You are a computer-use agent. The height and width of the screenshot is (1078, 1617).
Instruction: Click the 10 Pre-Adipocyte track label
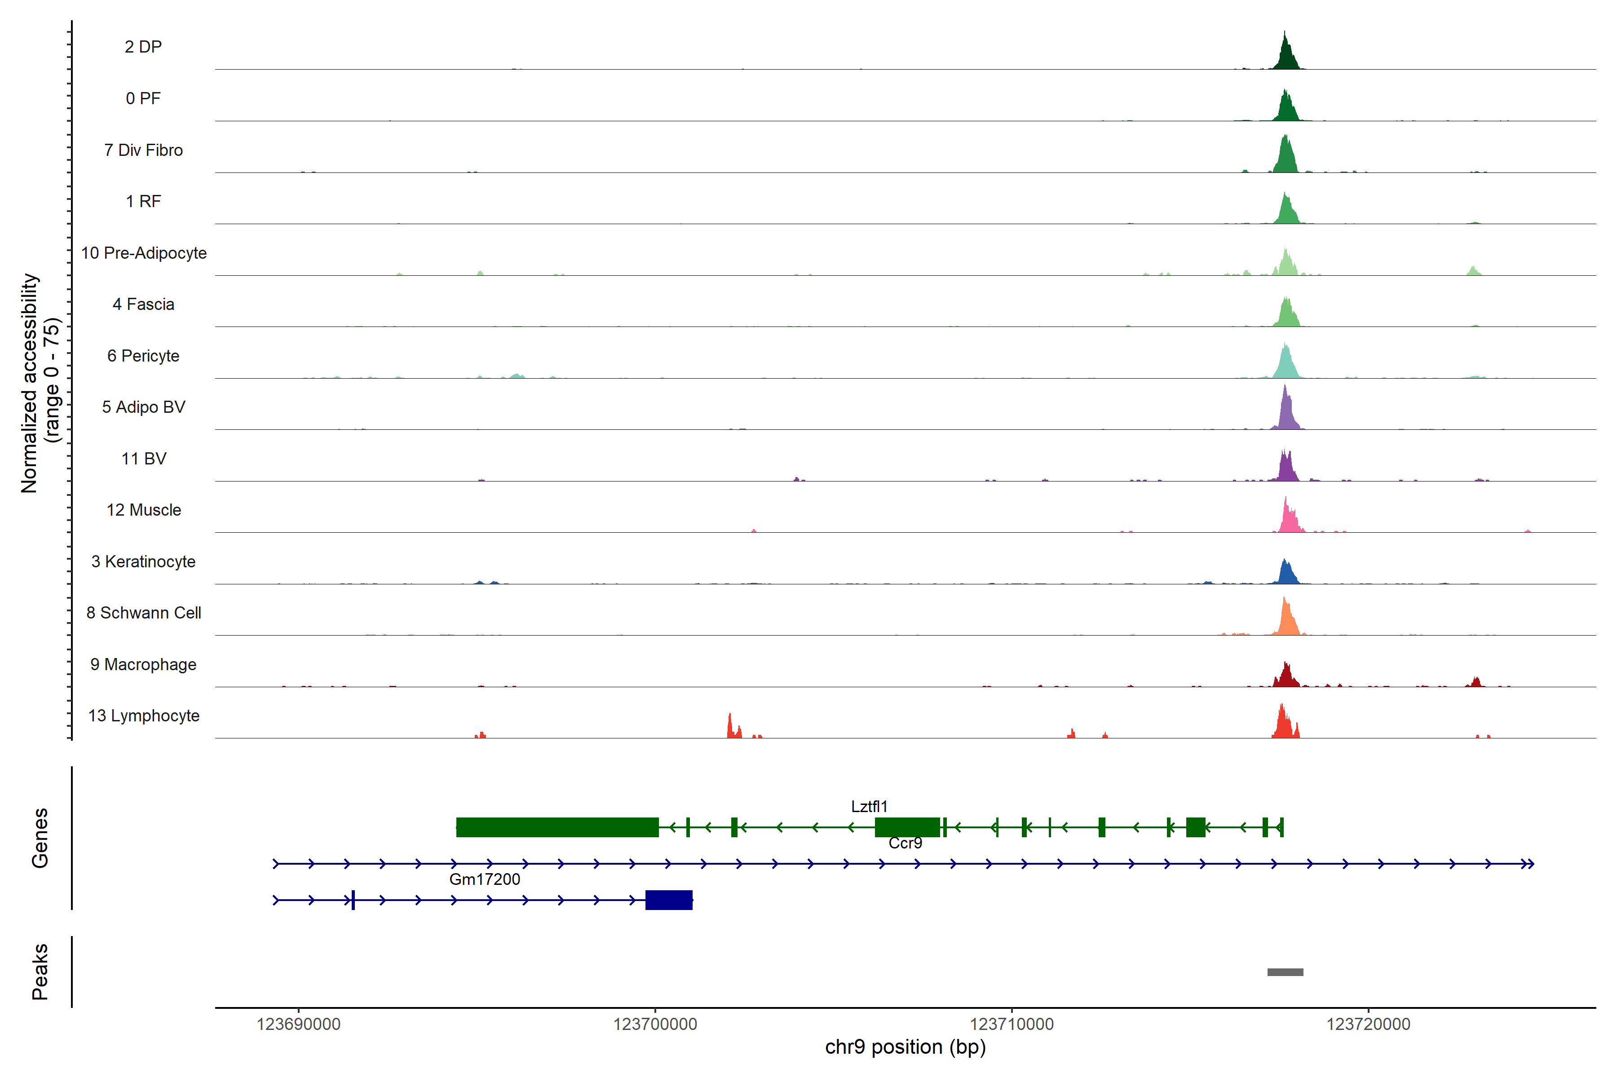point(144,253)
